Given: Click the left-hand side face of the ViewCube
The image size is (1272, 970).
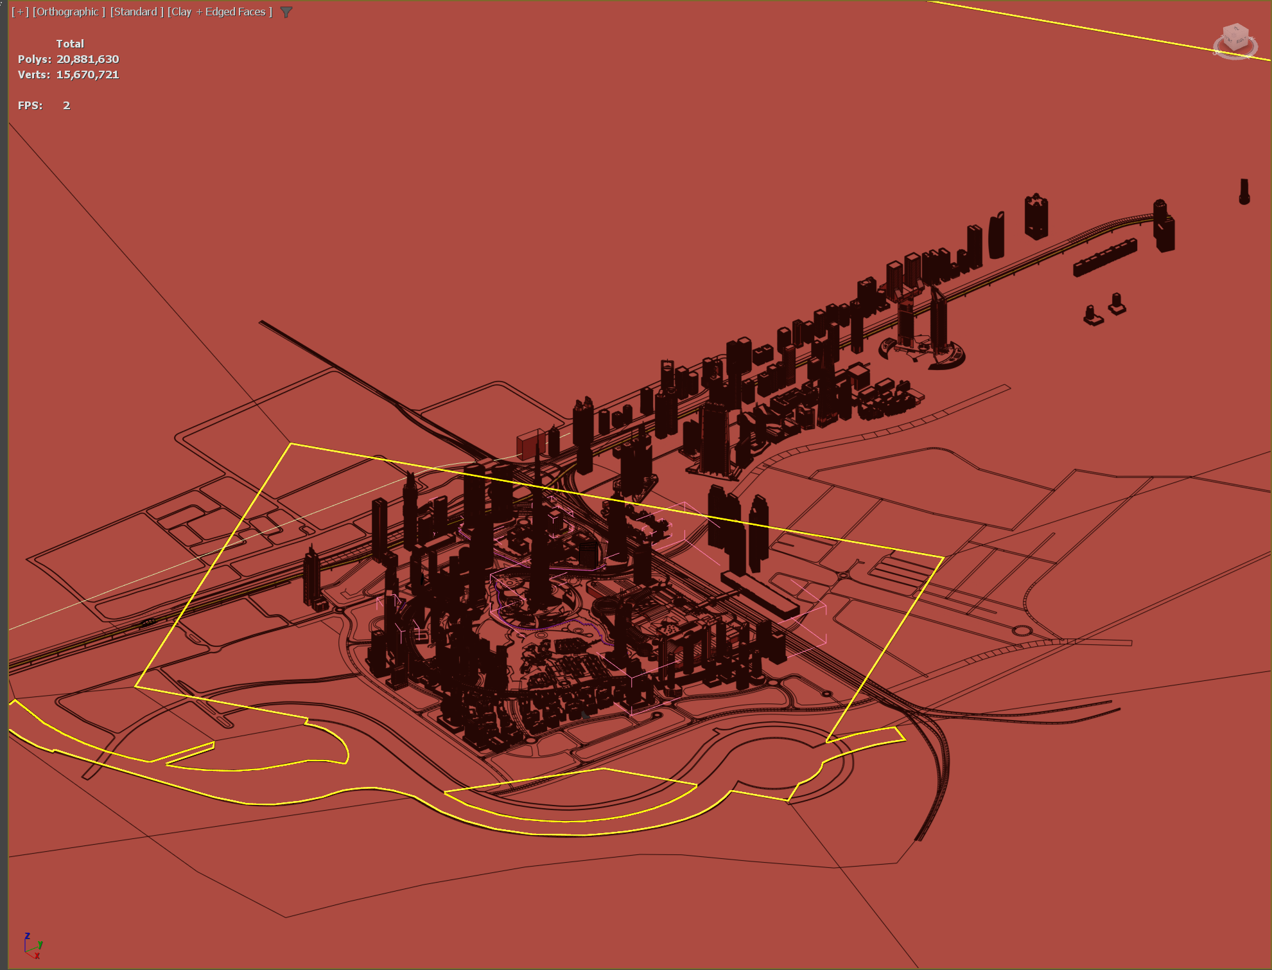Looking at the screenshot, I should coord(1228,40).
